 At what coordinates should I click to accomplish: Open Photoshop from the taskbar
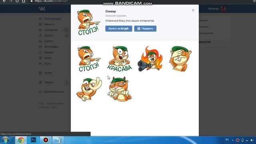[33, 140]
